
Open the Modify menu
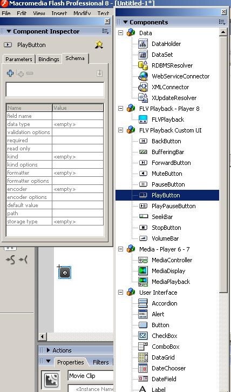click(x=82, y=13)
